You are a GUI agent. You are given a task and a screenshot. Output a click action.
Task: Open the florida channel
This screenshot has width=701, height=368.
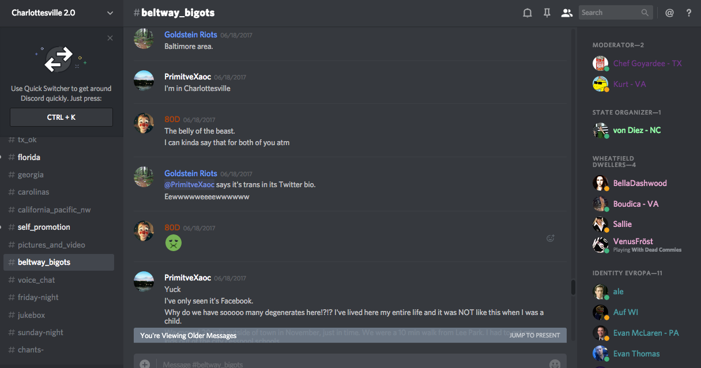click(x=29, y=157)
